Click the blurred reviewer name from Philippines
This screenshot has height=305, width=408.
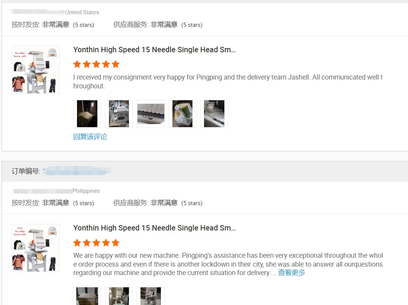tap(43, 191)
